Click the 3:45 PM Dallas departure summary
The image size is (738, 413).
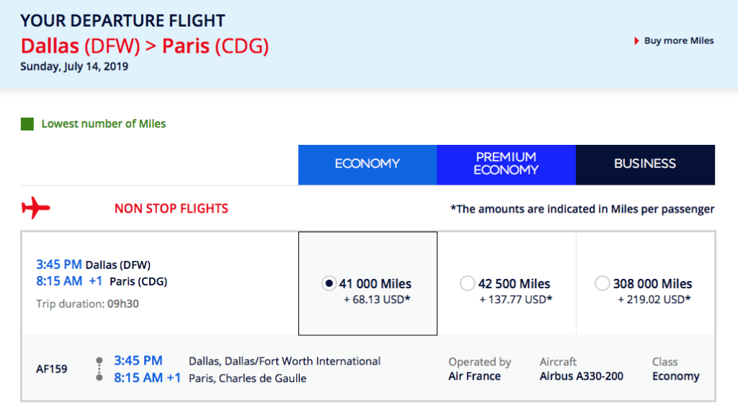click(x=94, y=265)
